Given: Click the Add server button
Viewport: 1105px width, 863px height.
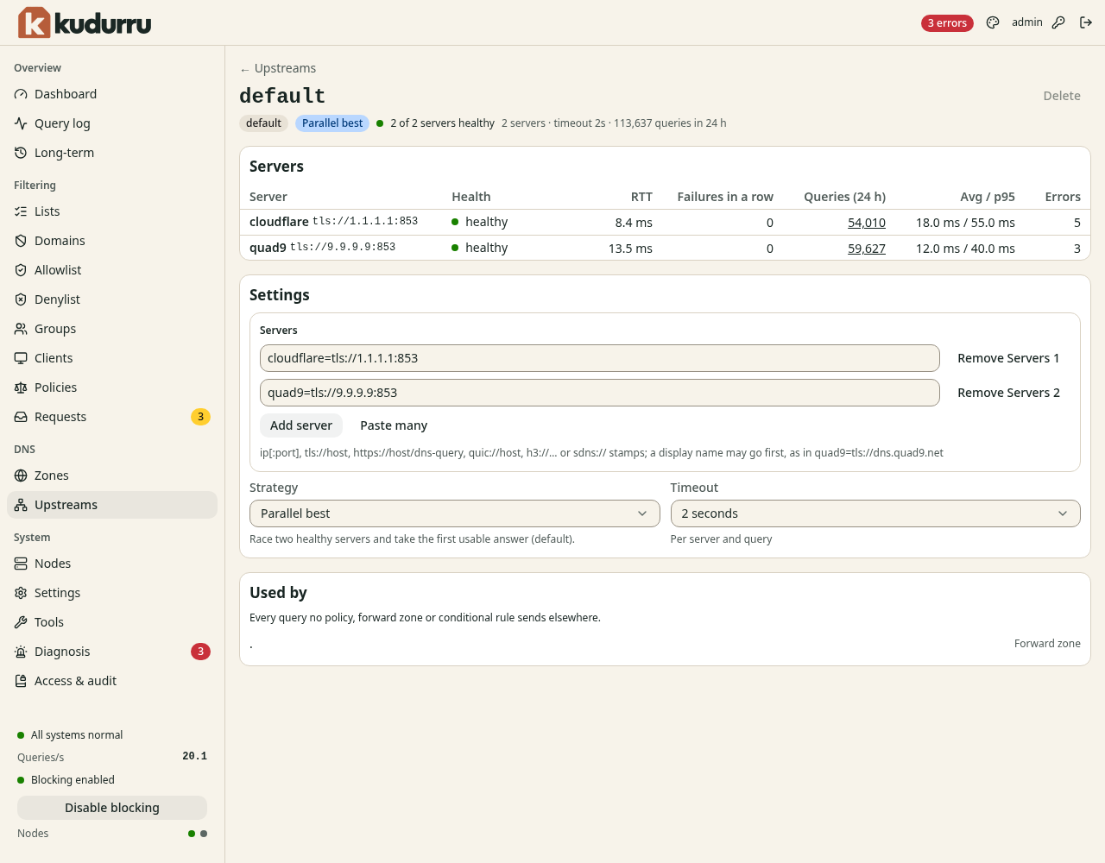Looking at the screenshot, I should click(x=301, y=425).
